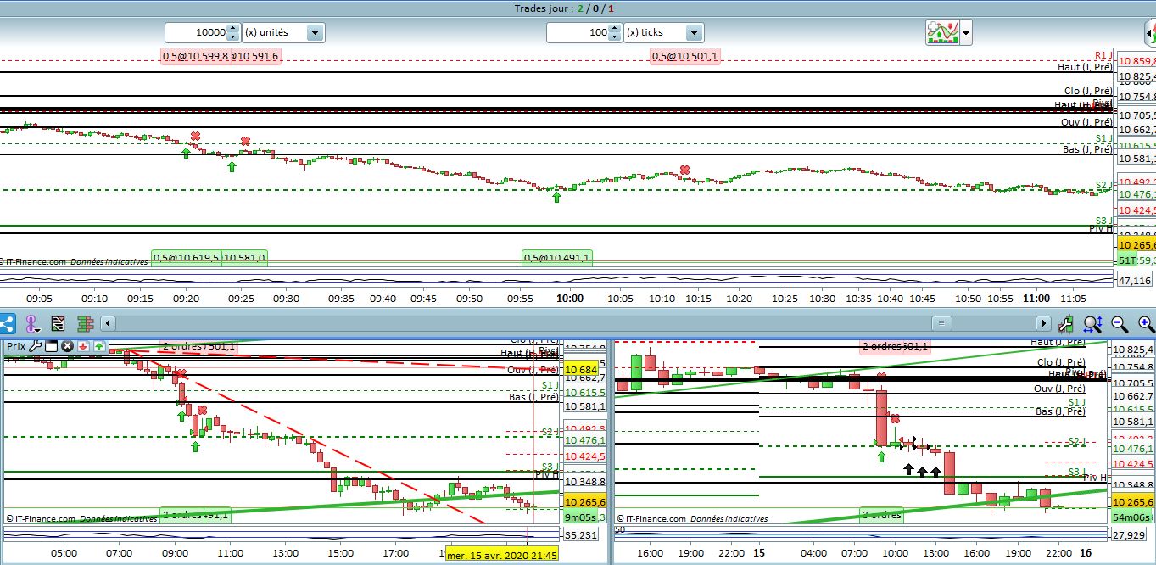Click the Bas (J, Pré) level label in top chart
The height and width of the screenshot is (565, 1156).
(x=1087, y=149)
